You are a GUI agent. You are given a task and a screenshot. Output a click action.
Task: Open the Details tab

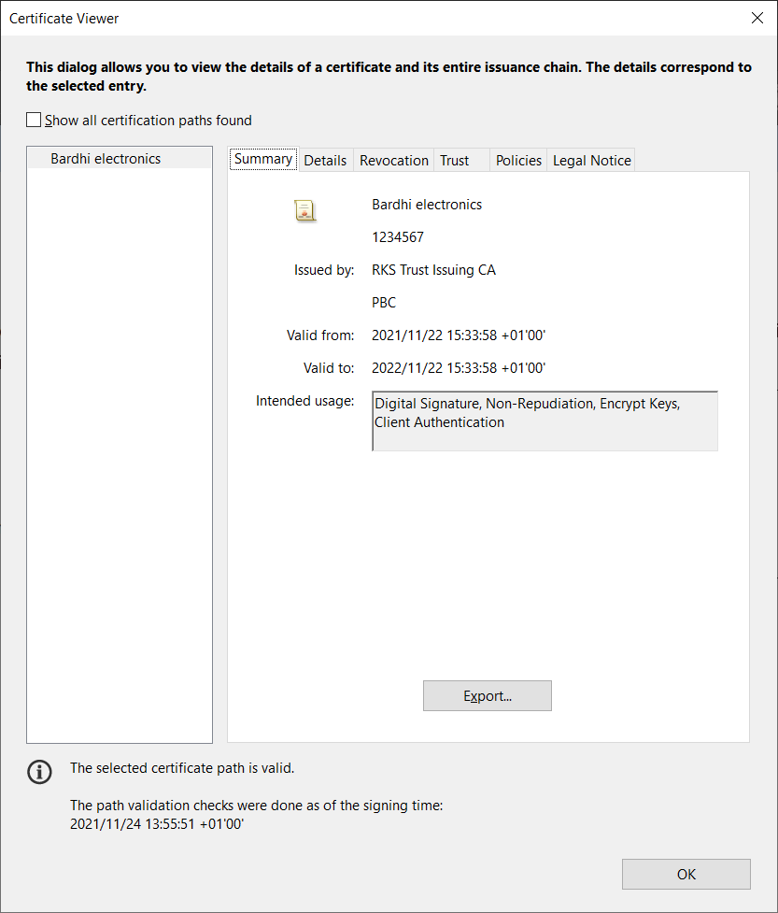point(325,160)
